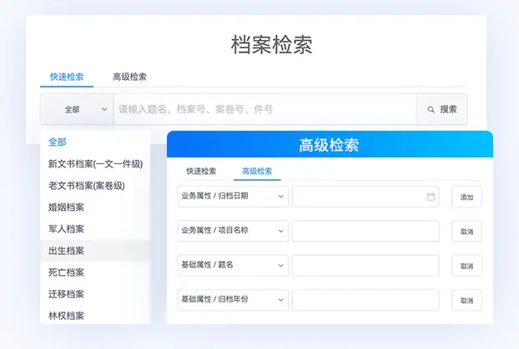Click the magnifier 搜索 search button

tap(441, 109)
